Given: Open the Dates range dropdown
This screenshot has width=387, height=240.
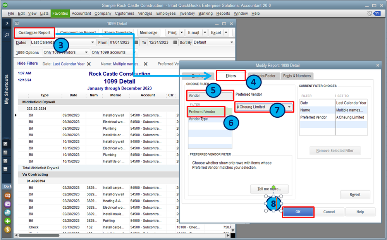Looking at the screenshot, I should coord(93,43).
